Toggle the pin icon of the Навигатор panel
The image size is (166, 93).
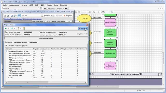tap(38, 8)
